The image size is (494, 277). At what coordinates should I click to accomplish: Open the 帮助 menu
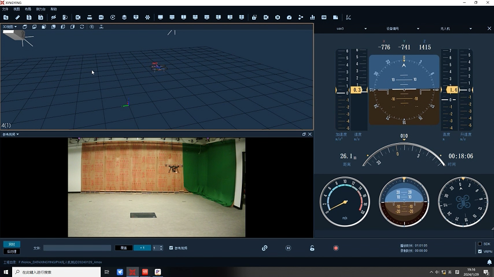click(54, 9)
